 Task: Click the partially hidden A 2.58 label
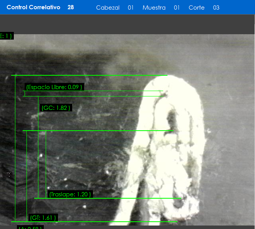pos(30,227)
